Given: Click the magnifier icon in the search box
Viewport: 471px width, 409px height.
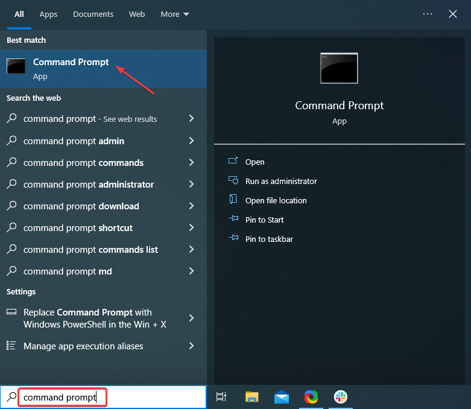Looking at the screenshot, I should pyautogui.click(x=11, y=397).
